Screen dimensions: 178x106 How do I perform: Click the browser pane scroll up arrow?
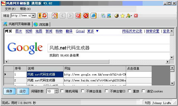click(172, 31)
